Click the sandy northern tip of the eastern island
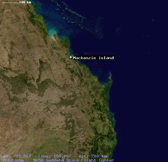168x162 pixels. [110, 73]
